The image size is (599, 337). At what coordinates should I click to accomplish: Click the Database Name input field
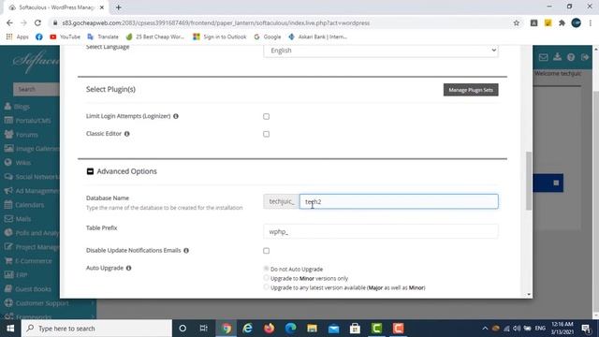399,201
